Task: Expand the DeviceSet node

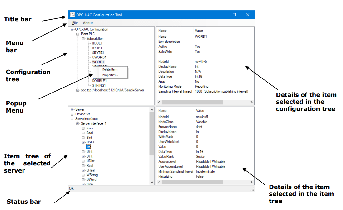Action: 72,114
